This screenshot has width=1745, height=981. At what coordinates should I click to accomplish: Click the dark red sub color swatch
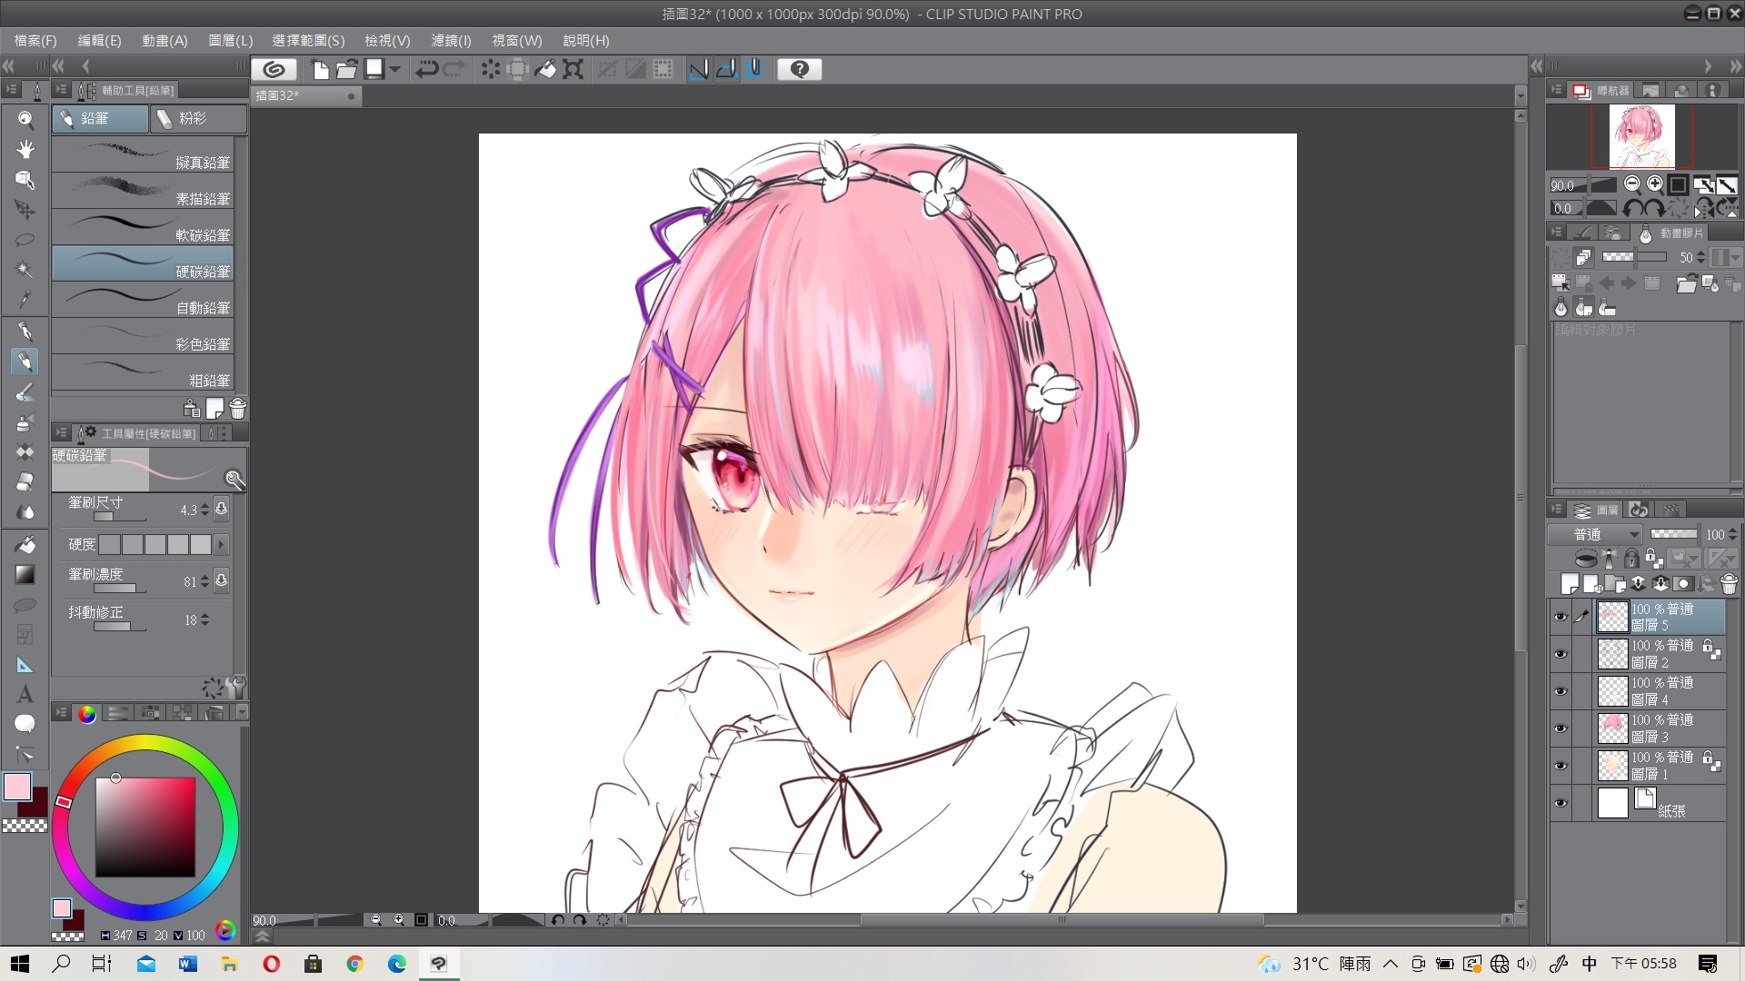(x=39, y=807)
